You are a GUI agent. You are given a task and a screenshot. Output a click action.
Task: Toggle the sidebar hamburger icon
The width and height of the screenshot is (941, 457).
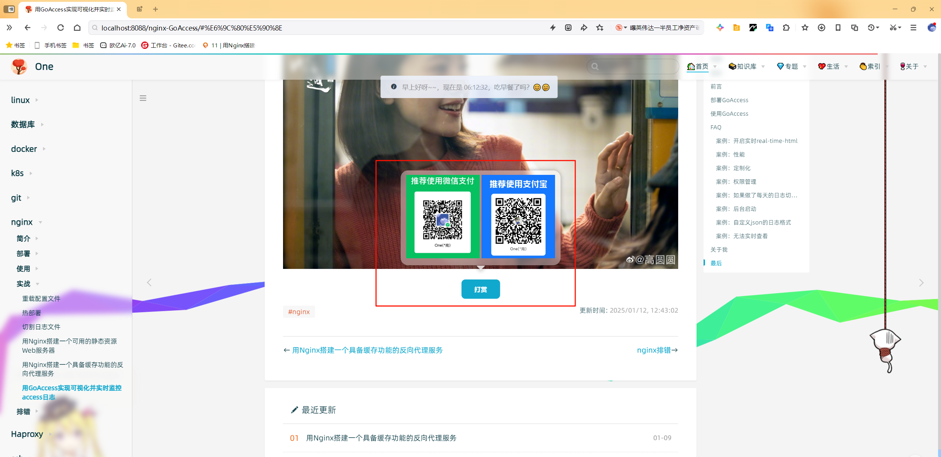point(143,98)
